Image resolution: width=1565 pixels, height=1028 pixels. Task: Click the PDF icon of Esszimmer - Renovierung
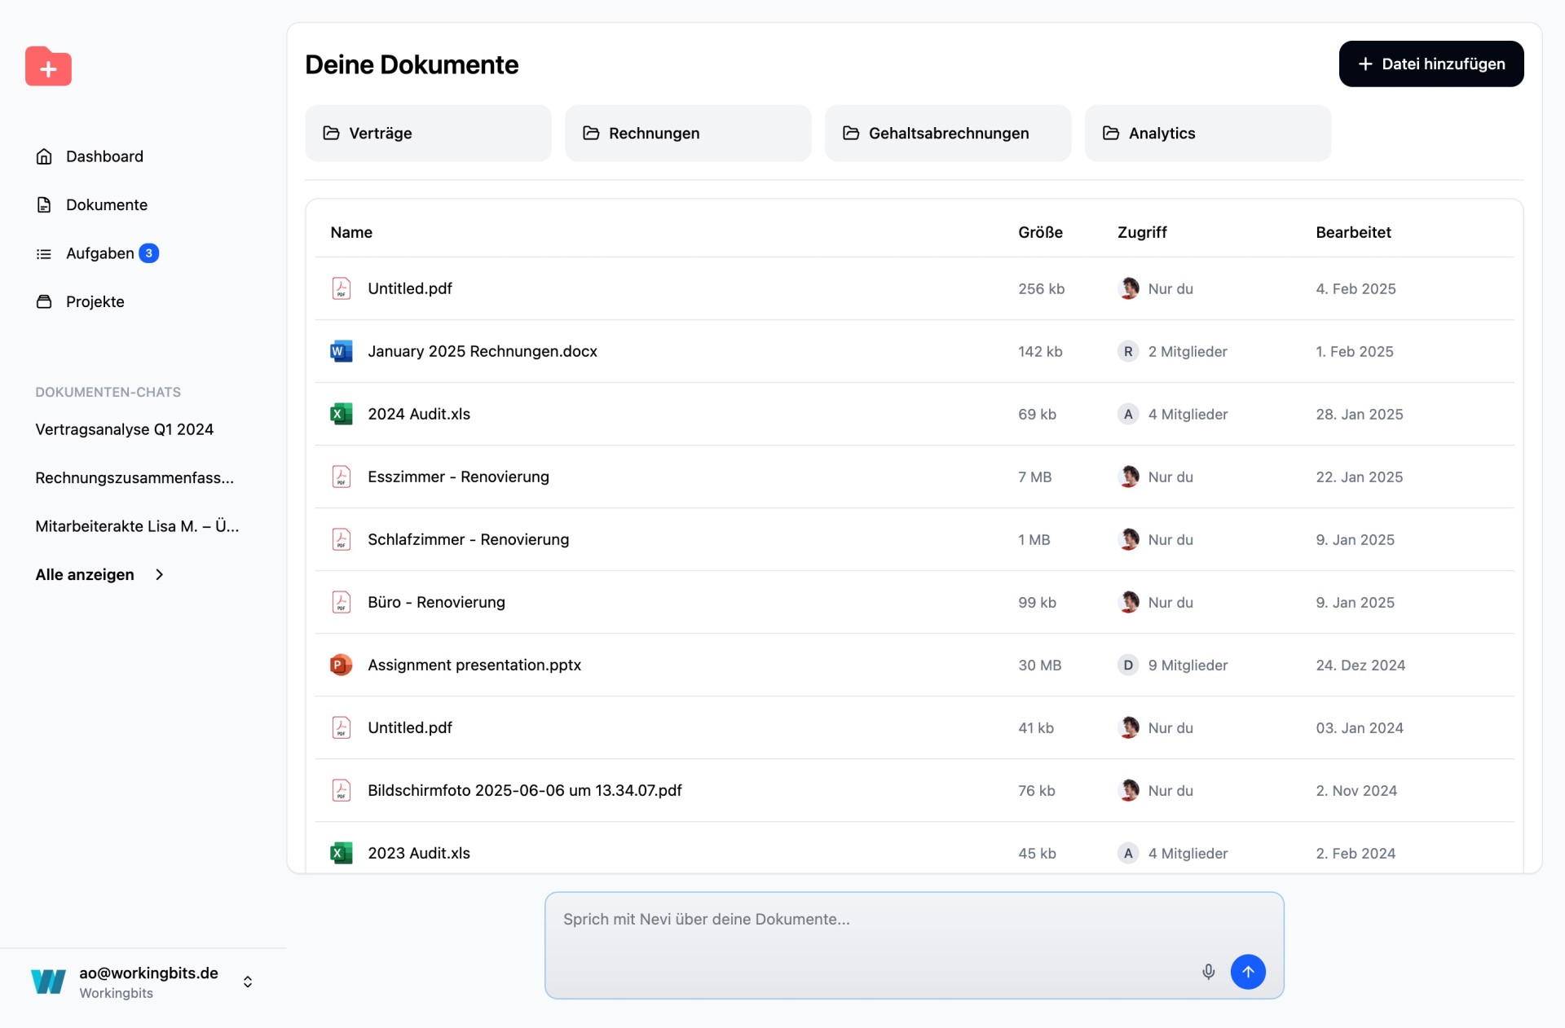(341, 477)
